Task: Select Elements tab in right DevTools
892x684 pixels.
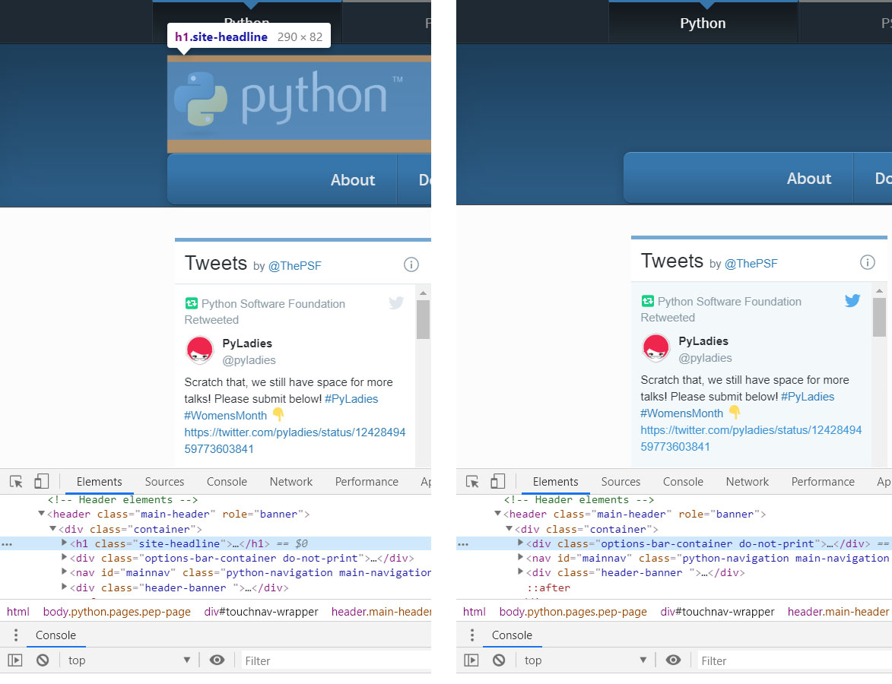Action: point(556,482)
